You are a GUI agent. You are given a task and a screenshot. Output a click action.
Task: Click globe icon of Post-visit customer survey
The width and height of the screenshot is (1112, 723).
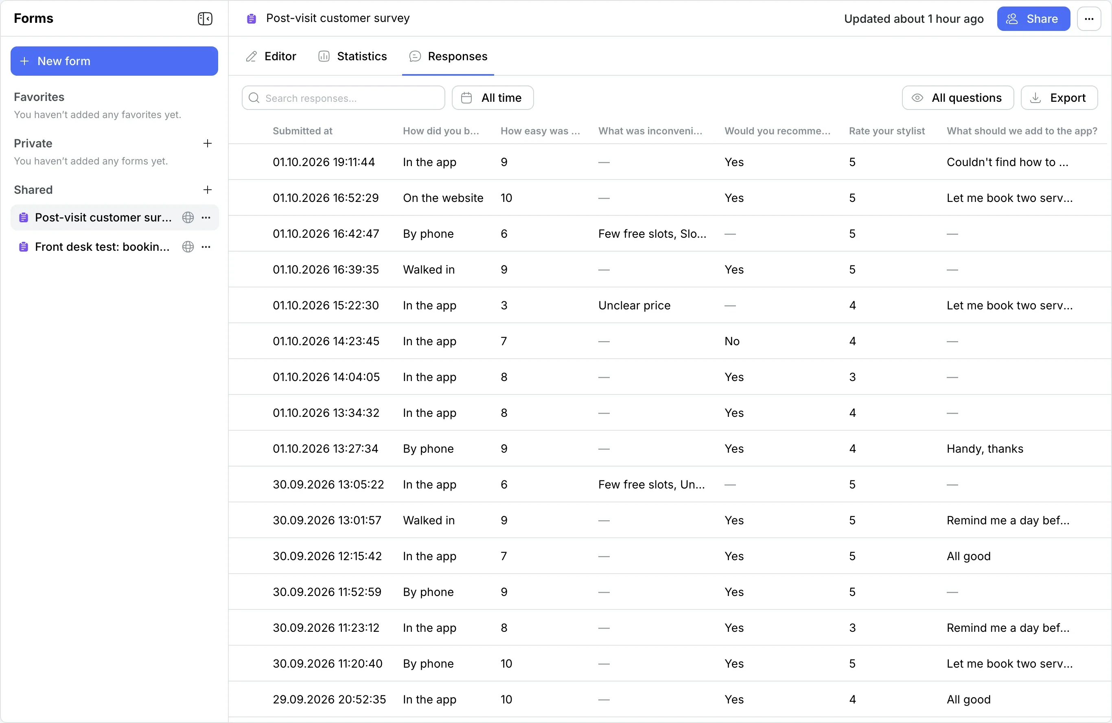[188, 218]
